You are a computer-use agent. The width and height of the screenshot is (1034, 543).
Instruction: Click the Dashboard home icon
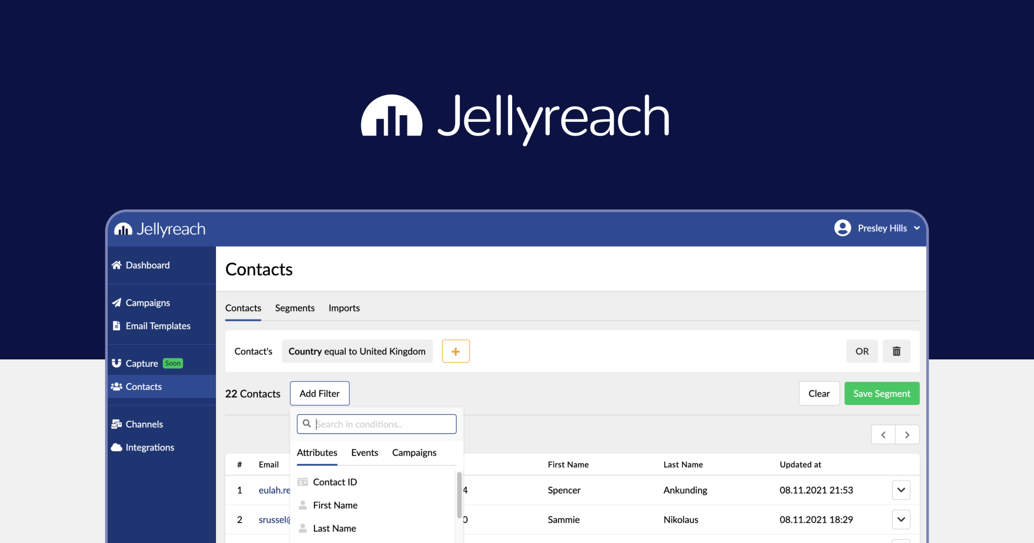[x=116, y=265]
